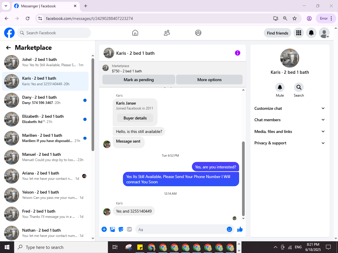Open the Fred 2 bed 1 bath conversation
This screenshot has height=253, width=338.
[45, 214]
